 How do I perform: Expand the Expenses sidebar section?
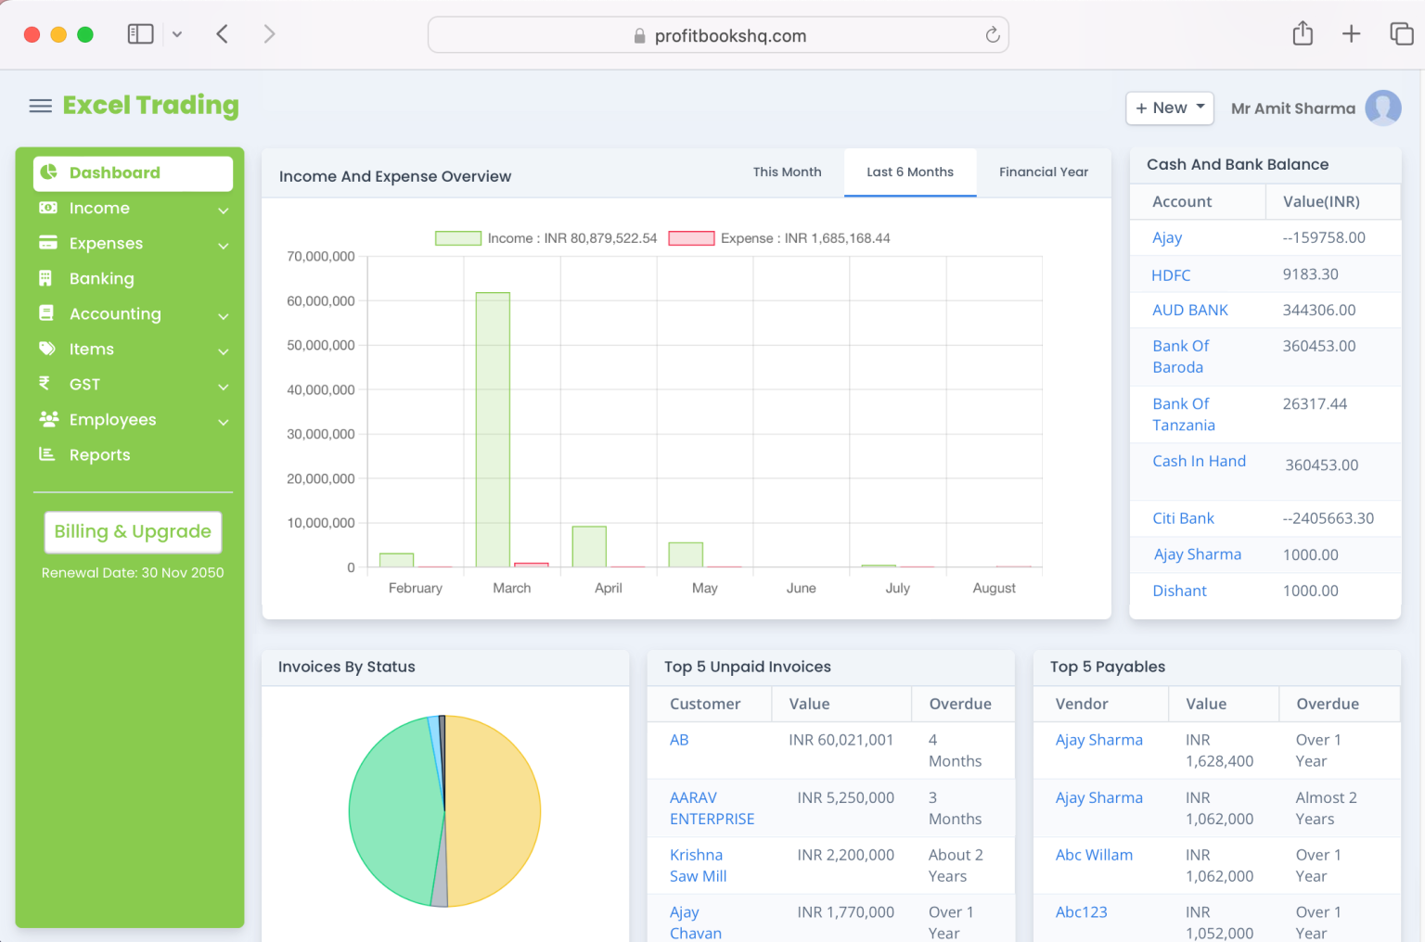coord(223,246)
